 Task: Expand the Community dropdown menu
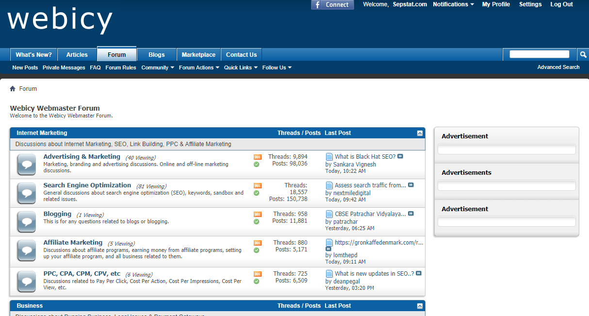tap(158, 67)
